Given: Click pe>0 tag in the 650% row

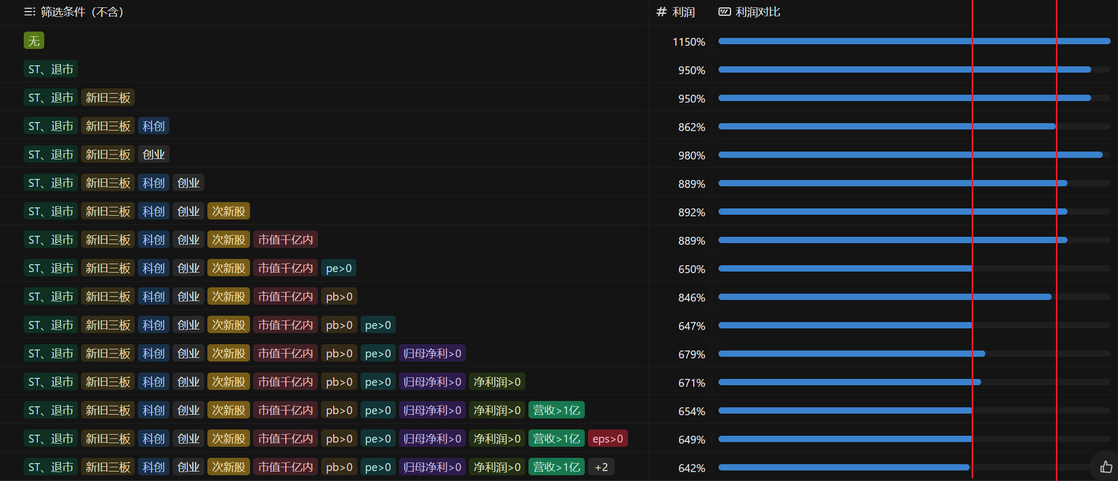Looking at the screenshot, I should click(x=338, y=268).
